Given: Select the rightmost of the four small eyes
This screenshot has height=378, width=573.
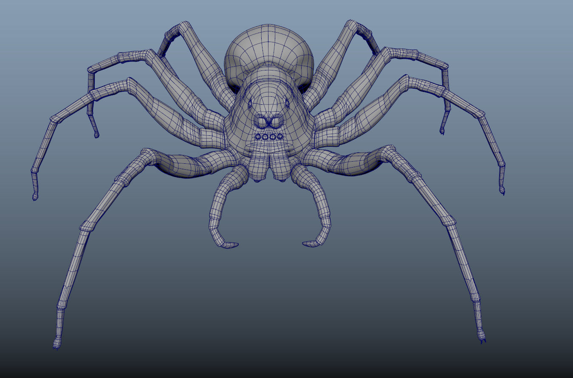Looking at the screenshot, I should 280,137.
